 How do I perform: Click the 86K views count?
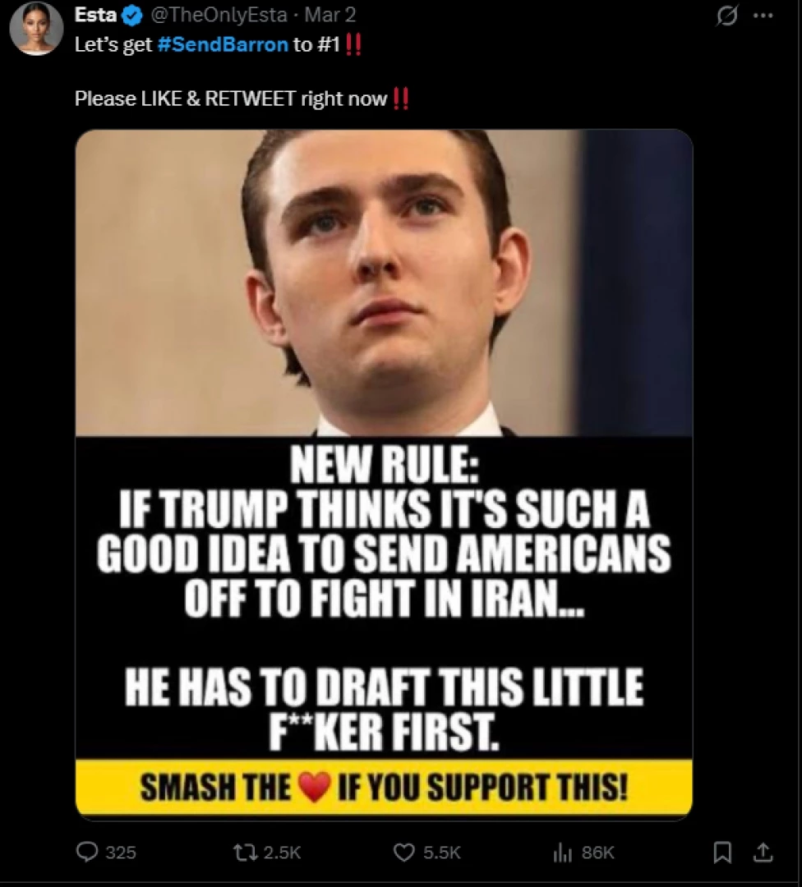click(597, 853)
